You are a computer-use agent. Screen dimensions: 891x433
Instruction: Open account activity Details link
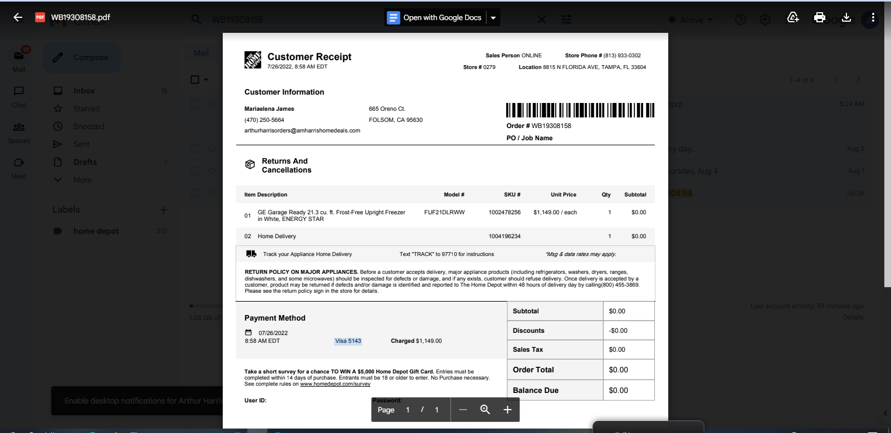[853, 317]
